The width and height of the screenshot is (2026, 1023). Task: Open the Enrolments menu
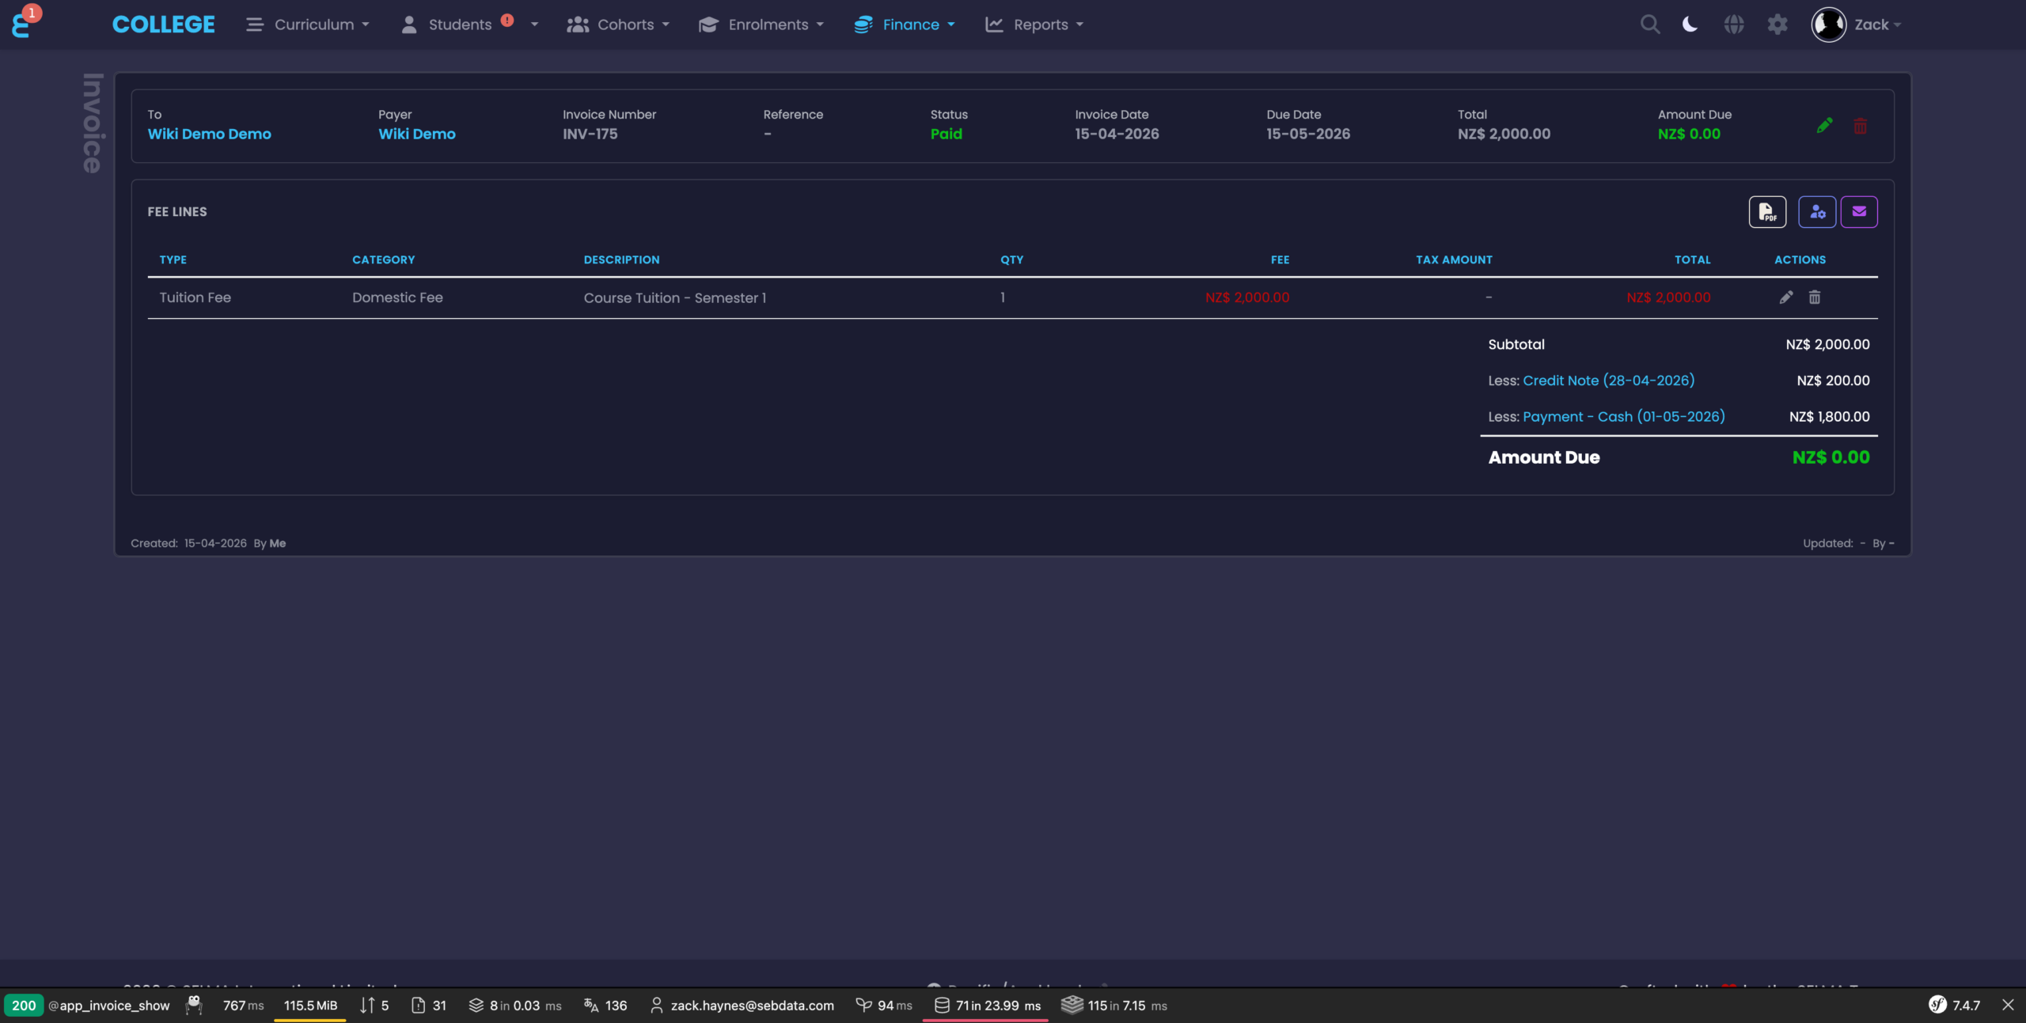click(x=761, y=25)
